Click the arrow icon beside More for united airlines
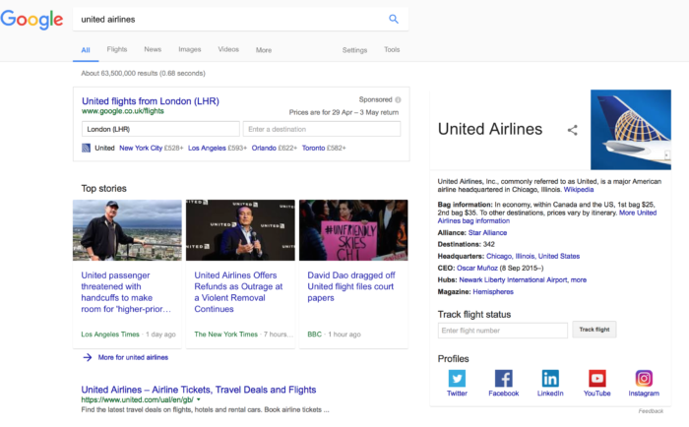This screenshot has width=689, height=427. pyautogui.click(x=88, y=357)
